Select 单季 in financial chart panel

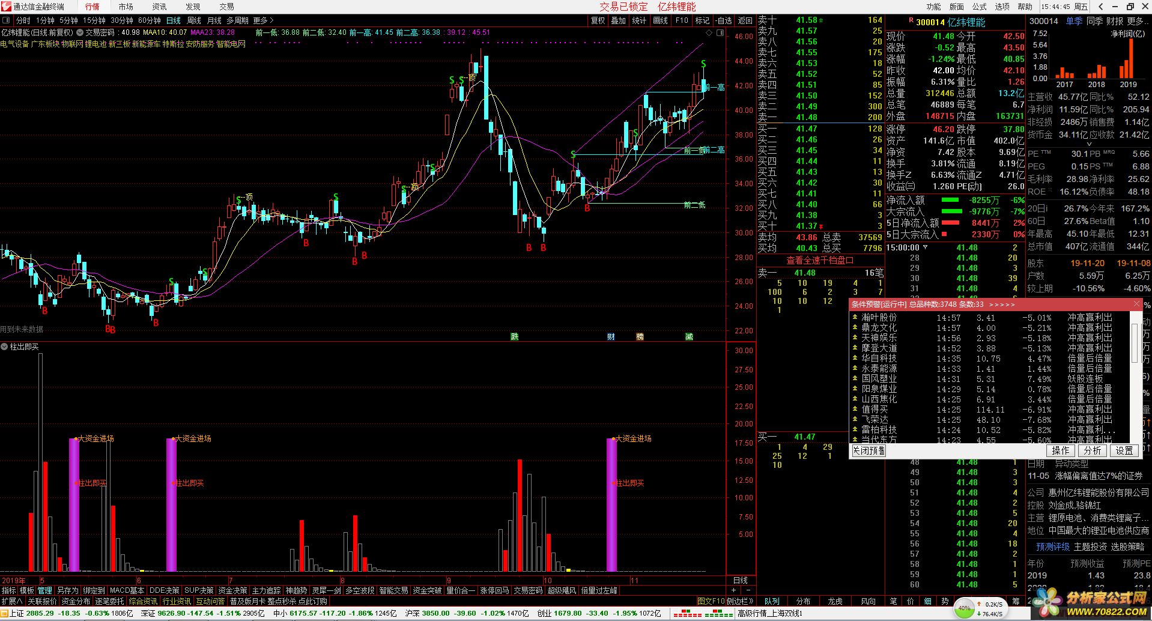1075,21
